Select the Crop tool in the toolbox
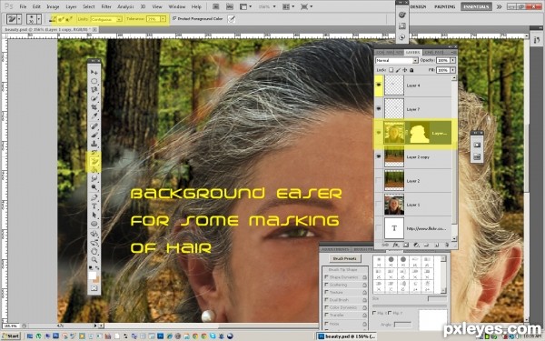This screenshot has height=341, width=545. (94, 107)
